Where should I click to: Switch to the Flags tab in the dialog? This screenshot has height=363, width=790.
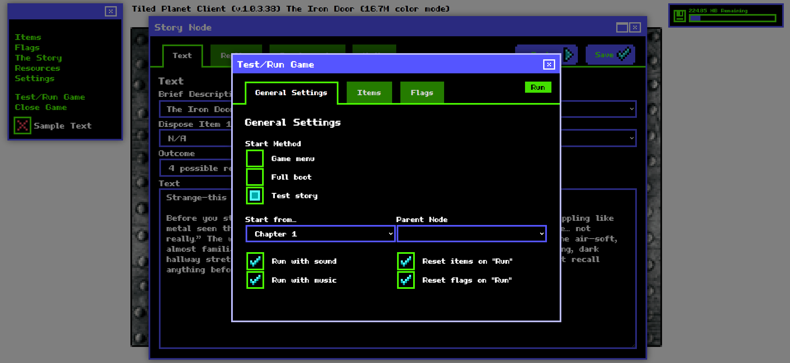422,93
